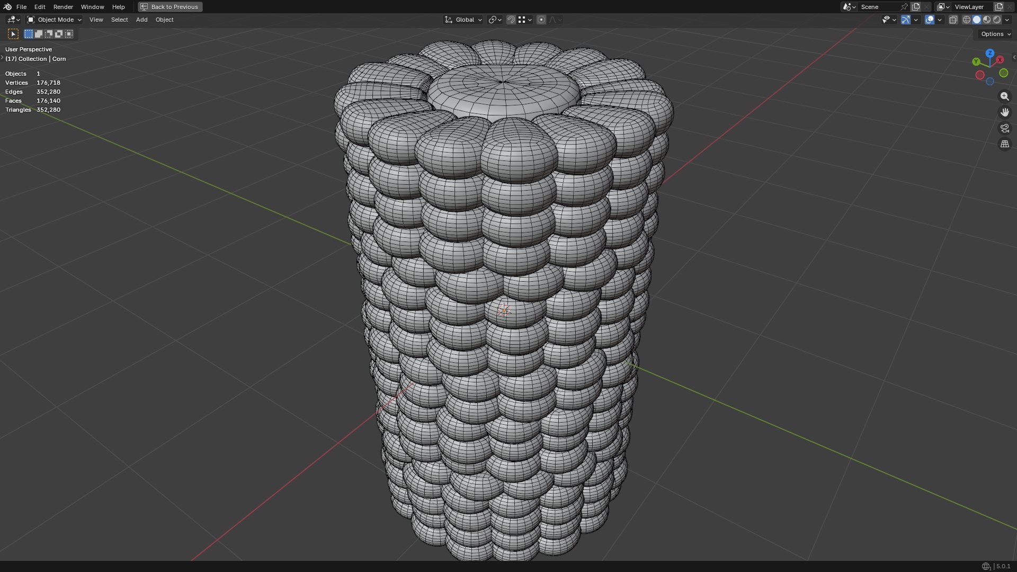Switch perspective/orthographic view with grid icon
Screen dimensions: 1017x572
[1004, 144]
